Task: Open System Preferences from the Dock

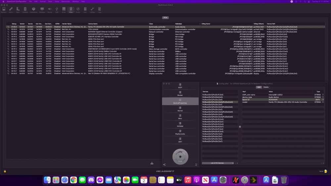Action: [x=223, y=180]
